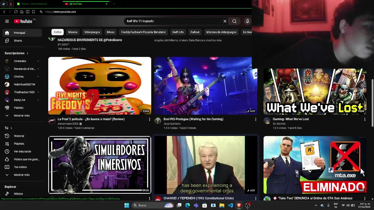This screenshot has width=374, height=210.
Task: Switch to Stream - Kick Dashboard tab
Action: [34, 4]
